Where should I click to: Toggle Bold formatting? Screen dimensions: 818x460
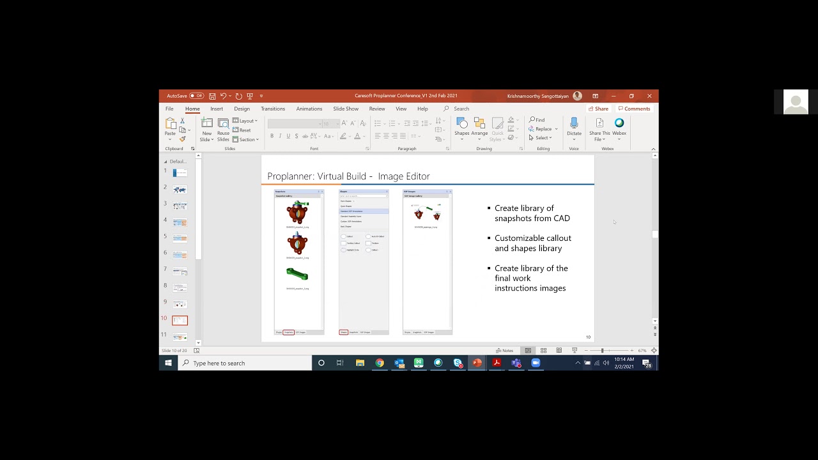272,136
